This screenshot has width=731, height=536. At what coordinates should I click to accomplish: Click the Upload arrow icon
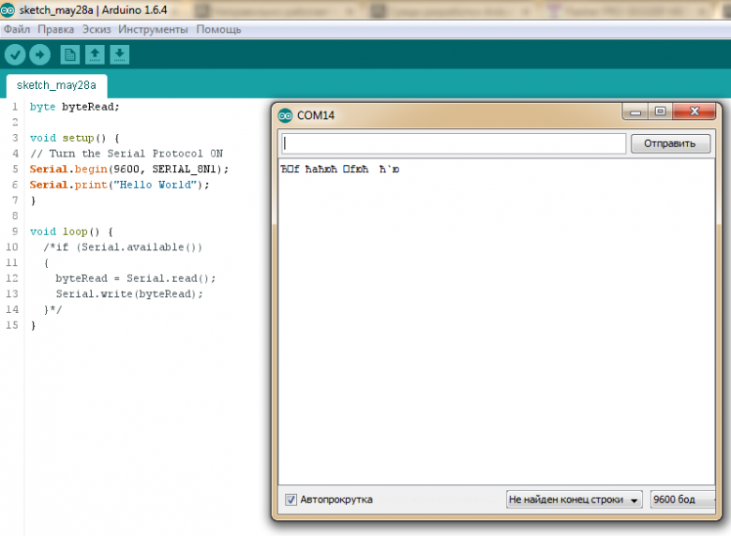[40, 55]
